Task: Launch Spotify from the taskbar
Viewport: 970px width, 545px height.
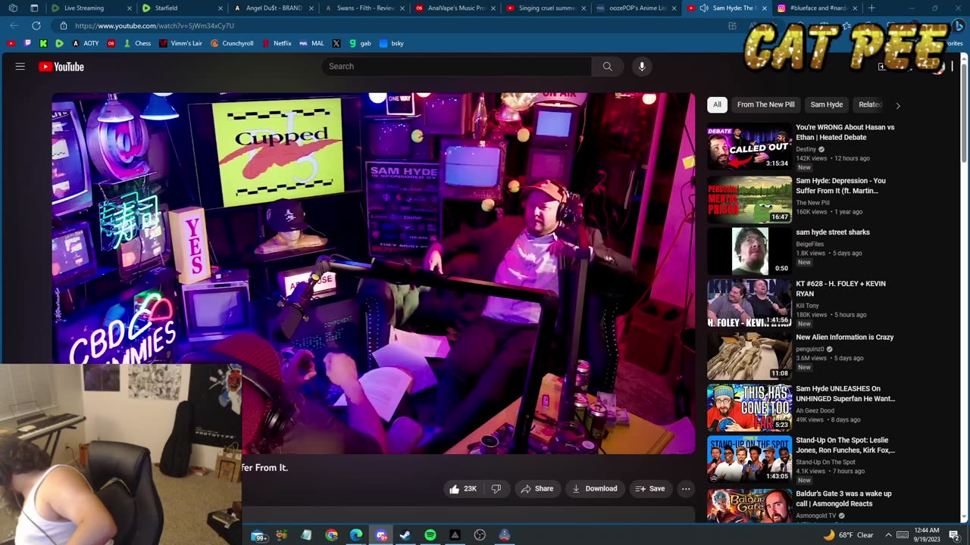Action: point(430,535)
